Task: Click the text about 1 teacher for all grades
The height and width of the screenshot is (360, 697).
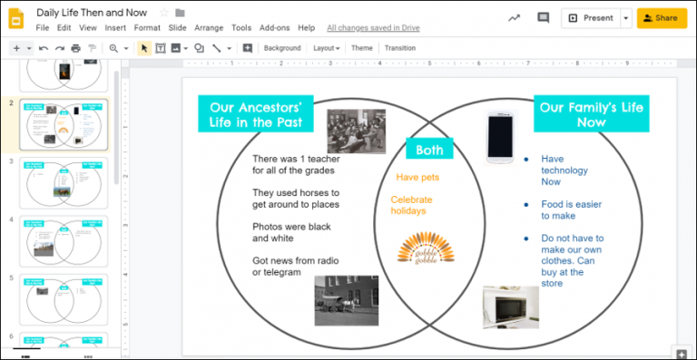Action: [296, 165]
